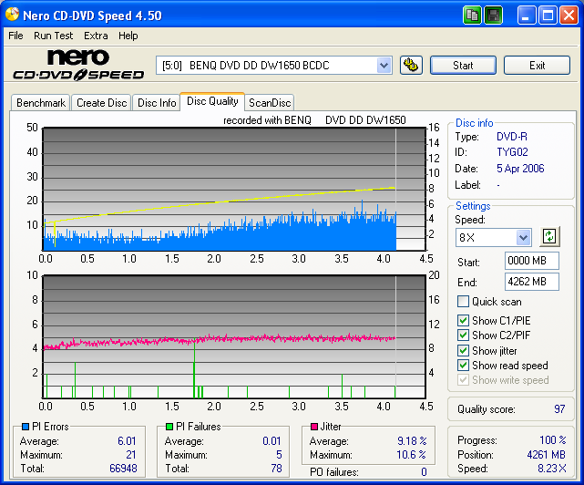Click the Speed value 8.23X
584x485 pixels.
(x=551, y=469)
